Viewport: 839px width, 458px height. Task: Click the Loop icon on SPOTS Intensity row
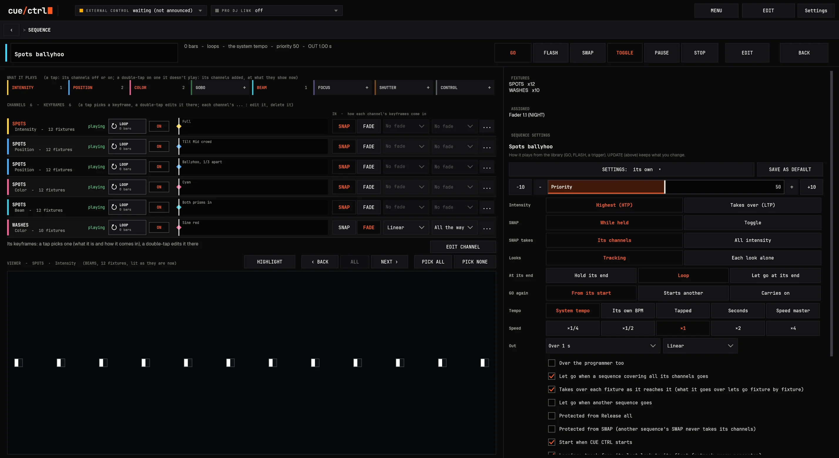[114, 126]
